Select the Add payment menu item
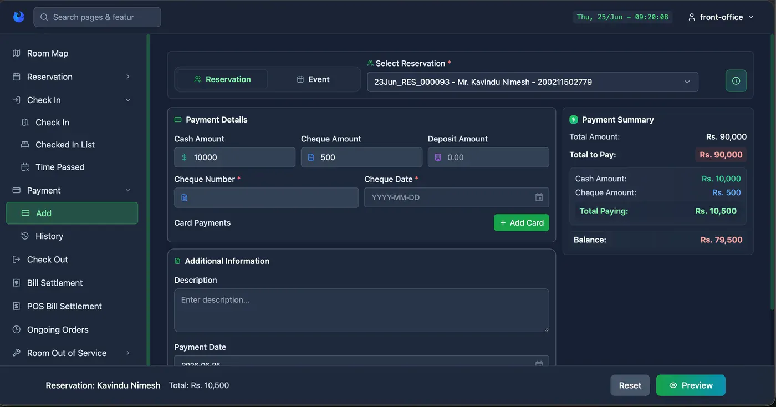The image size is (776, 407). click(x=72, y=213)
